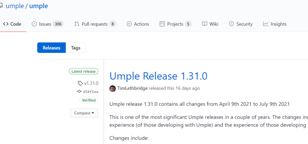The image size is (308, 144).
Task: Click the Issues circle icon
Action: click(34, 24)
